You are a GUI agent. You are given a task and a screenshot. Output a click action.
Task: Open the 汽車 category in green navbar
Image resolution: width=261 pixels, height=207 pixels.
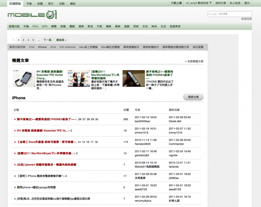[x=100, y=26]
